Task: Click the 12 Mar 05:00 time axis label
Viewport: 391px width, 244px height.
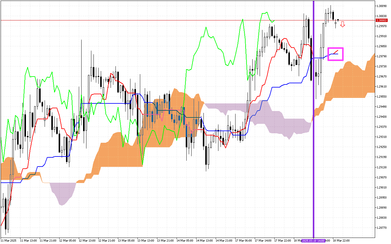Action: pos(68,241)
